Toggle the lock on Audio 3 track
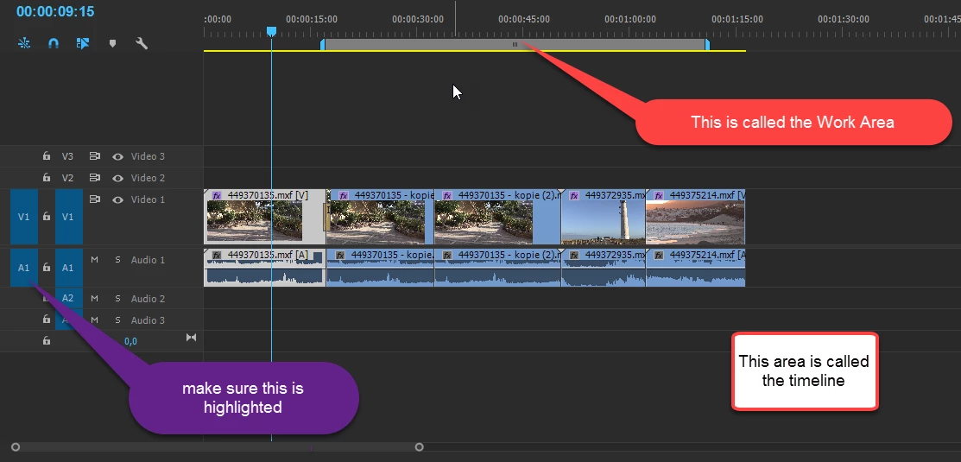 47,320
